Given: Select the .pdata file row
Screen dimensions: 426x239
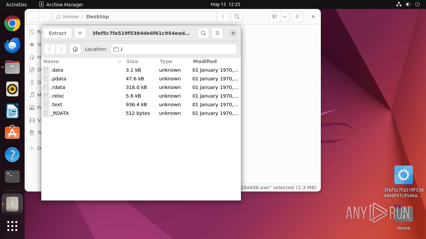Looking at the screenshot, I should tap(141, 79).
